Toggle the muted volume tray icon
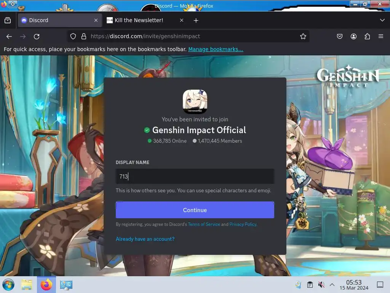Image resolution: width=390 pixels, height=293 pixels. pos(321,285)
